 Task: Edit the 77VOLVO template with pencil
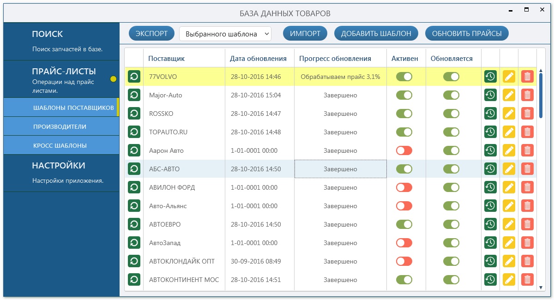[509, 77]
